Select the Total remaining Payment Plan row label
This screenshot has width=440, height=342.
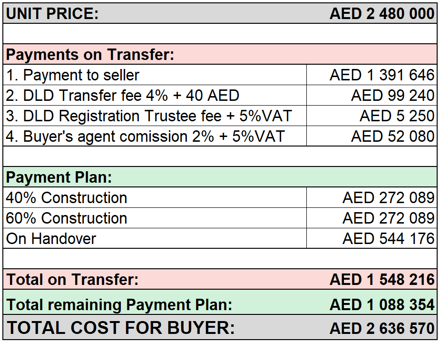pos(119,305)
